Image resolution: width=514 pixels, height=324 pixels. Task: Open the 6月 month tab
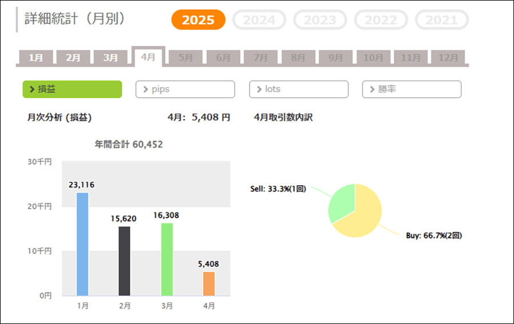(223, 57)
